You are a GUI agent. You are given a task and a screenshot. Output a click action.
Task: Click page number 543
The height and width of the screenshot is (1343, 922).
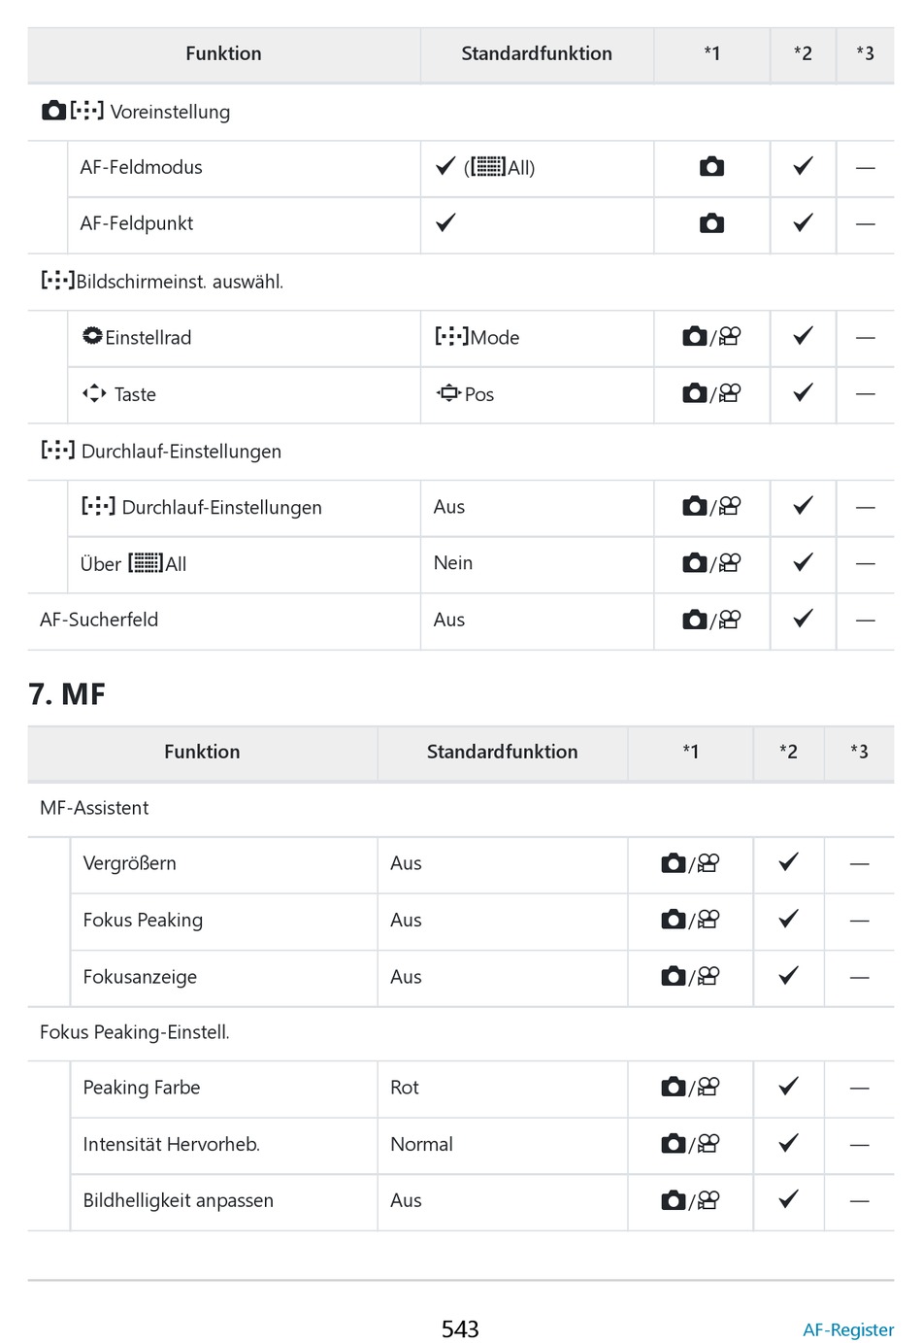click(460, 1328)
